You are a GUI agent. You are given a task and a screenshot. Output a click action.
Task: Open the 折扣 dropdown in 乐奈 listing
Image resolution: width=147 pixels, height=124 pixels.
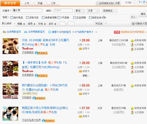pos(86,76)
